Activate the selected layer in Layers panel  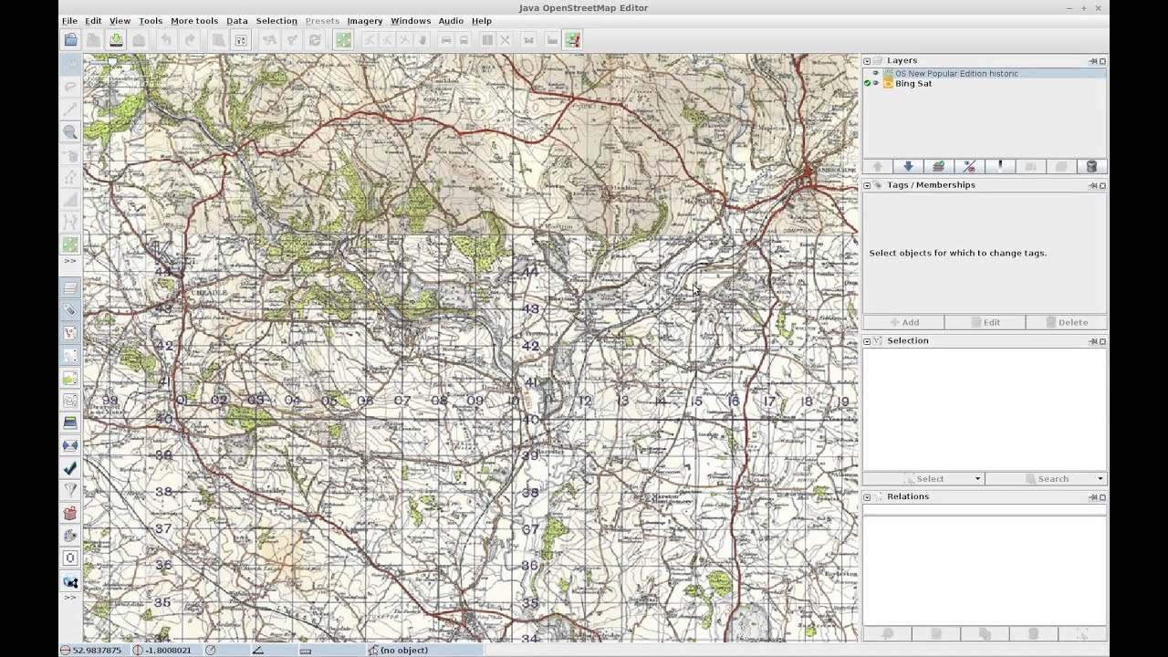click(938, 167)
